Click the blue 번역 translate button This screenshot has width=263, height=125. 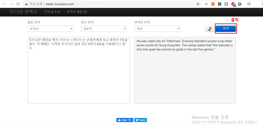pos(226,29)
